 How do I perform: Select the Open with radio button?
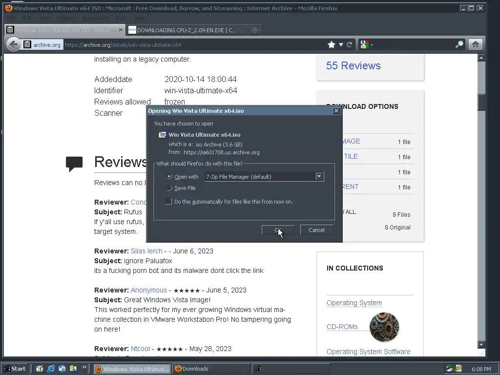(169, 177)
